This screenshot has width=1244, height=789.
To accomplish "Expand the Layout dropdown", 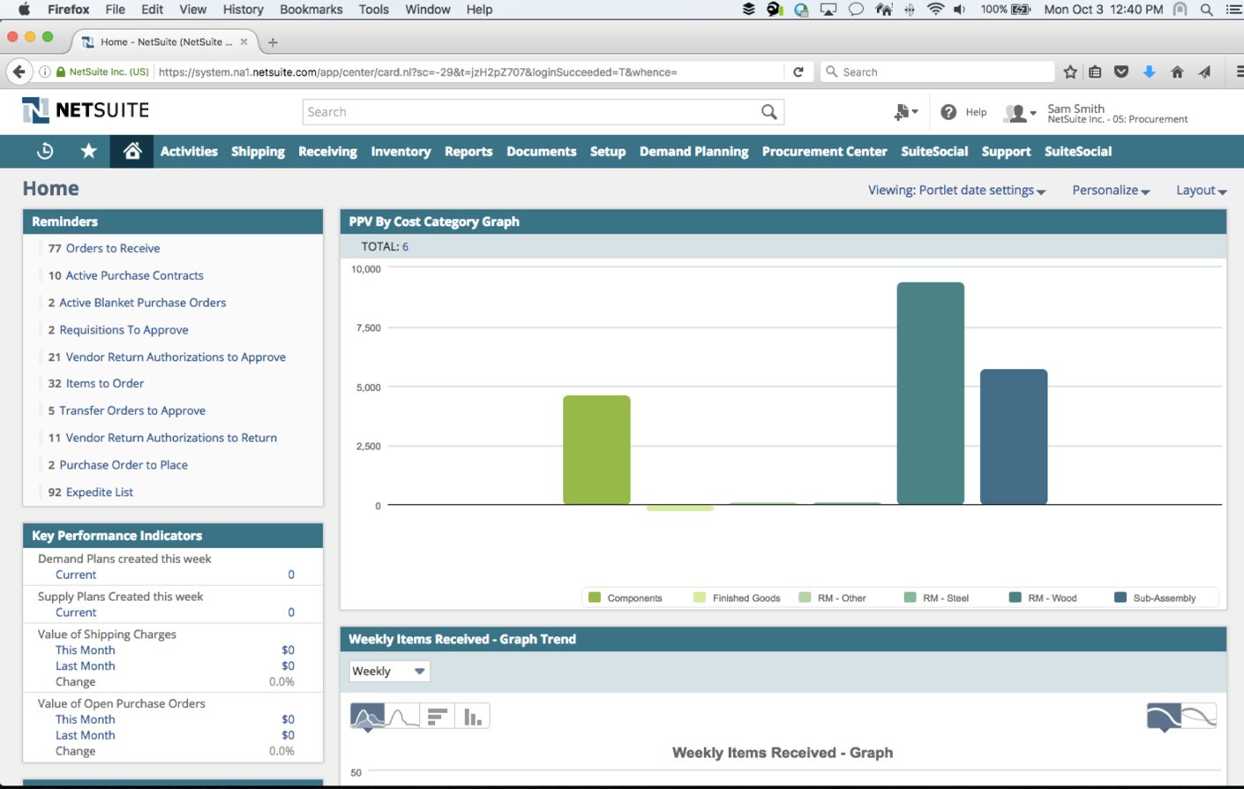I will [x=1202, y=191].
